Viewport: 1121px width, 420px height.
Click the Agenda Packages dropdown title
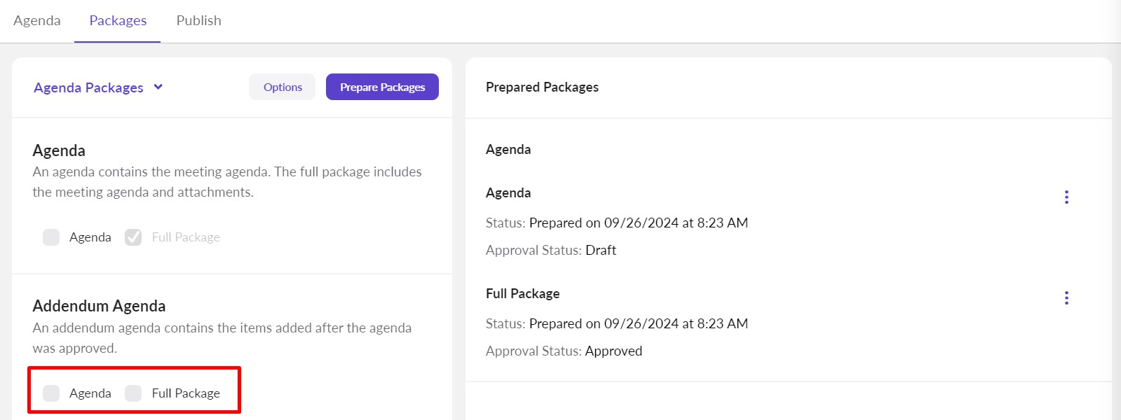[88, 87]
